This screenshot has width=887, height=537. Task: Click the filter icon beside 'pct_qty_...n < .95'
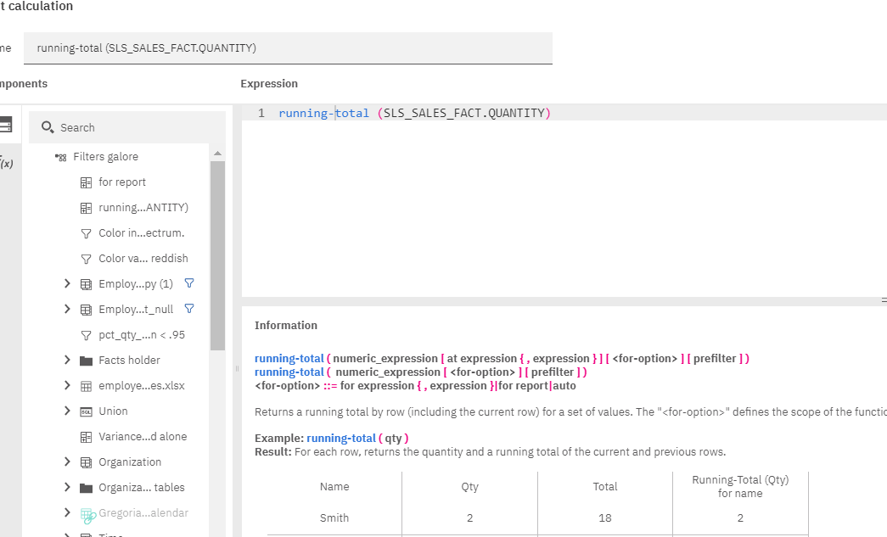[86, 335]
